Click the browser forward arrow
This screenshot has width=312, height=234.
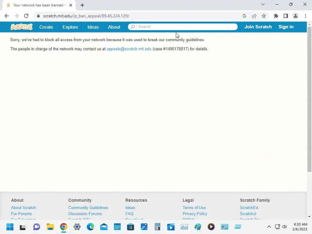pos(16,16)
